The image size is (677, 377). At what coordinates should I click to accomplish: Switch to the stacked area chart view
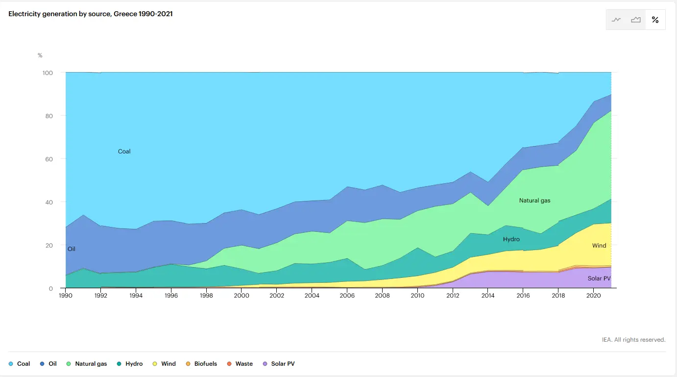coord(636,20)
